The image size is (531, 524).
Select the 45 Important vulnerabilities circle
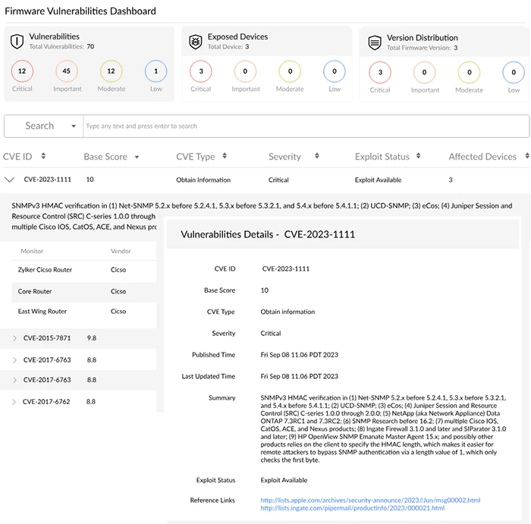67,71
